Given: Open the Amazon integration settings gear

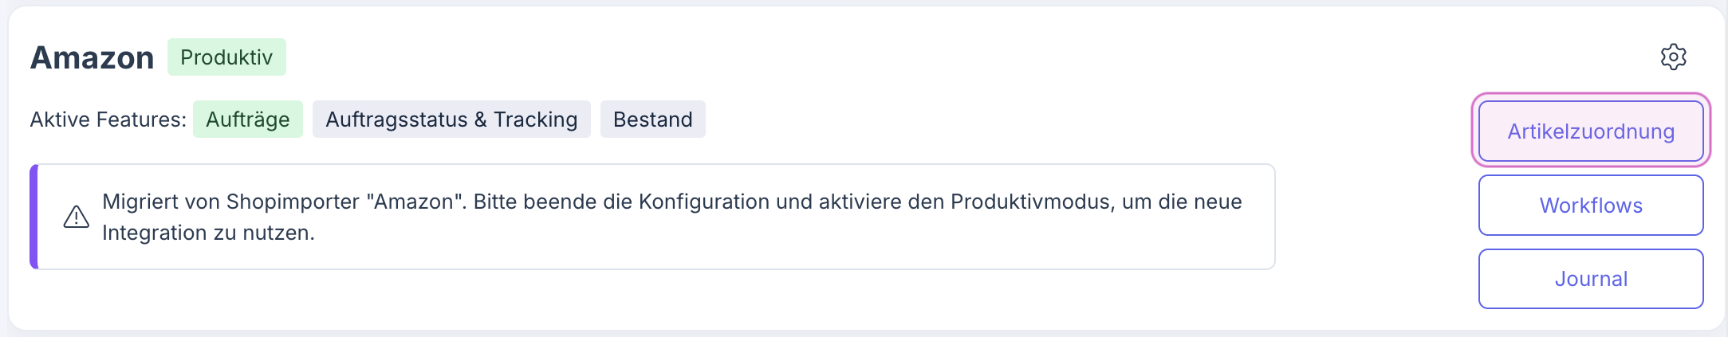Looking at the screenshot, I should [1673, 57].
